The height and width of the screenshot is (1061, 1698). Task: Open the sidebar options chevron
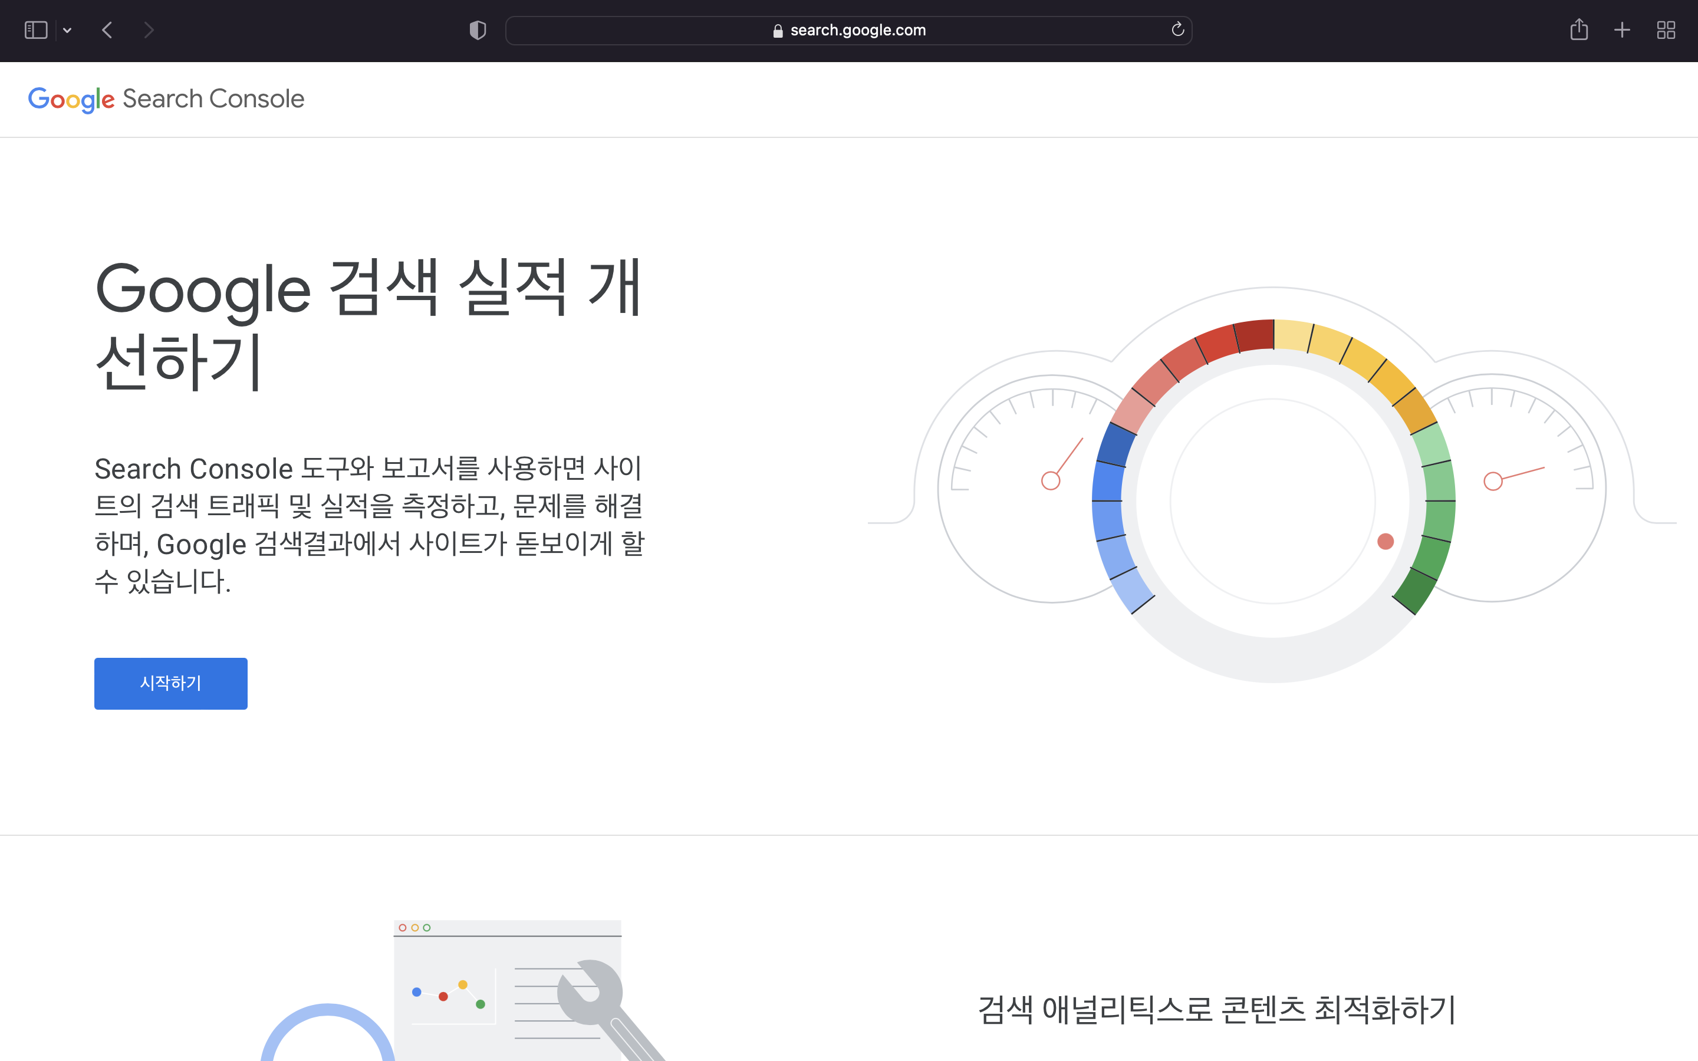click(67, 29)
